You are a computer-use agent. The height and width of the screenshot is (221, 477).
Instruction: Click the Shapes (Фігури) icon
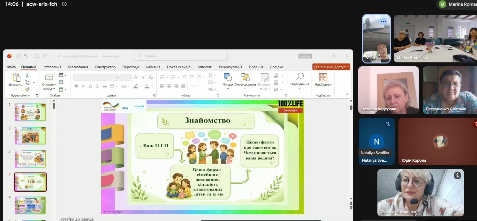(x=228, y=77)
